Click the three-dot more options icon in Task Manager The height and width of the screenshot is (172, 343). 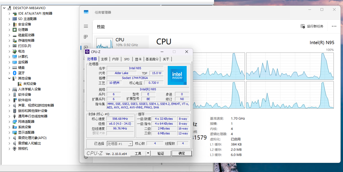tap(334, 26)
